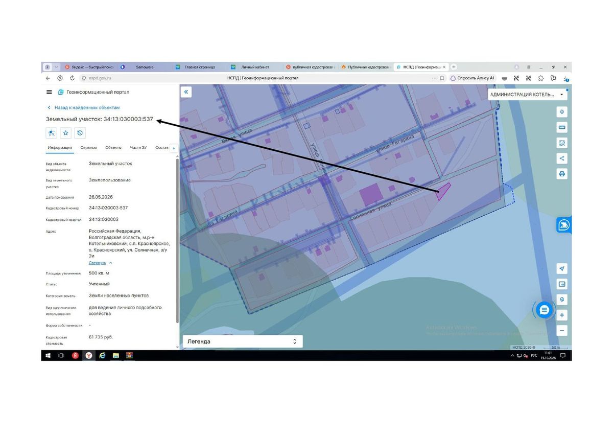Switch to the Samoware browser tab
Screen dimensions: 613x434
tap(145, 67)
